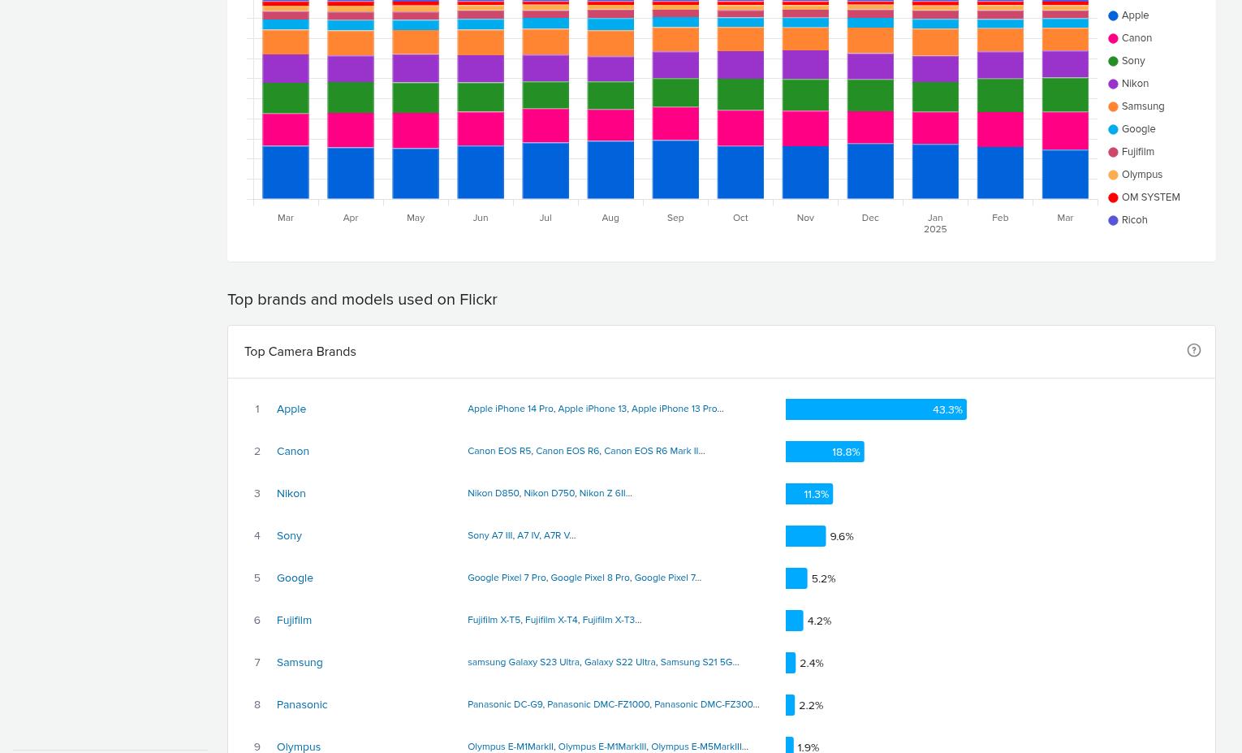Toggle the Canon series in the chart legend
This screenshot has width=1242, height=753.
[x=1136, y=38]
